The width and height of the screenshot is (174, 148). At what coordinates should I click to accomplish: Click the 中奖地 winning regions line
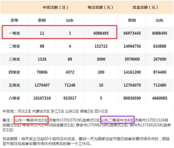pos(55,111)
